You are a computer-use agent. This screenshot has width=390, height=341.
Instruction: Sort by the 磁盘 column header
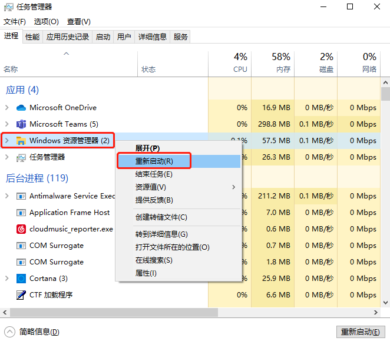click(316, 63)
